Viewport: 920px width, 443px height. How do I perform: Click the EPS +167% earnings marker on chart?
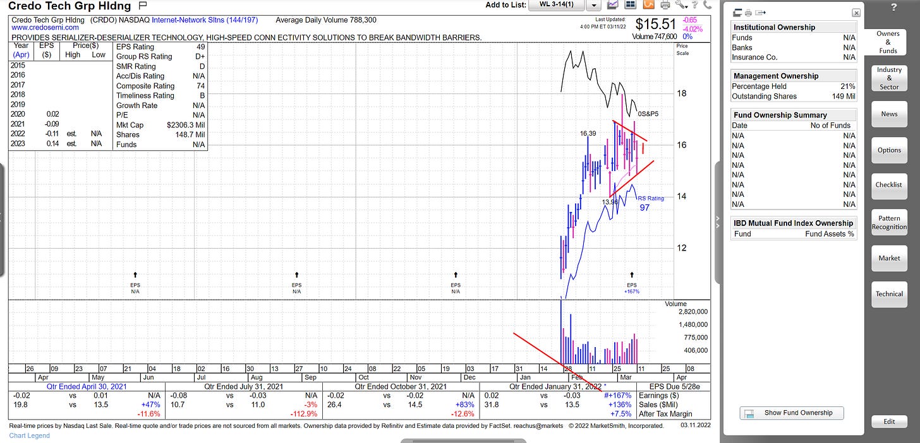(632, 283)
